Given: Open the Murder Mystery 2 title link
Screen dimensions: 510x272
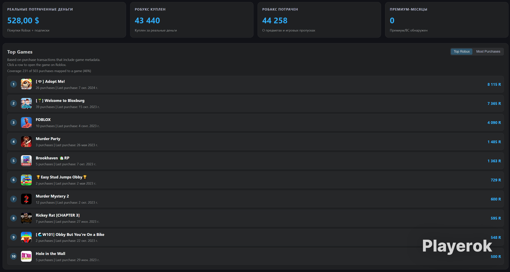Looking at the screenshot, I should point(52,196).
